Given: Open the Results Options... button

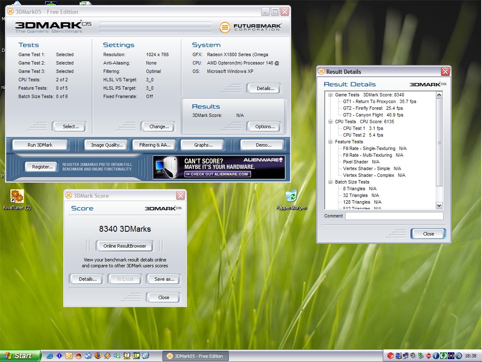Looking at the screenshot, I should (264, 127).
